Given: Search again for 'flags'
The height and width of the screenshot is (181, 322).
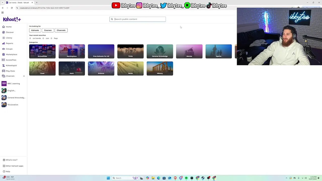Looking at the screenshot, I should [x=56, y=38].
